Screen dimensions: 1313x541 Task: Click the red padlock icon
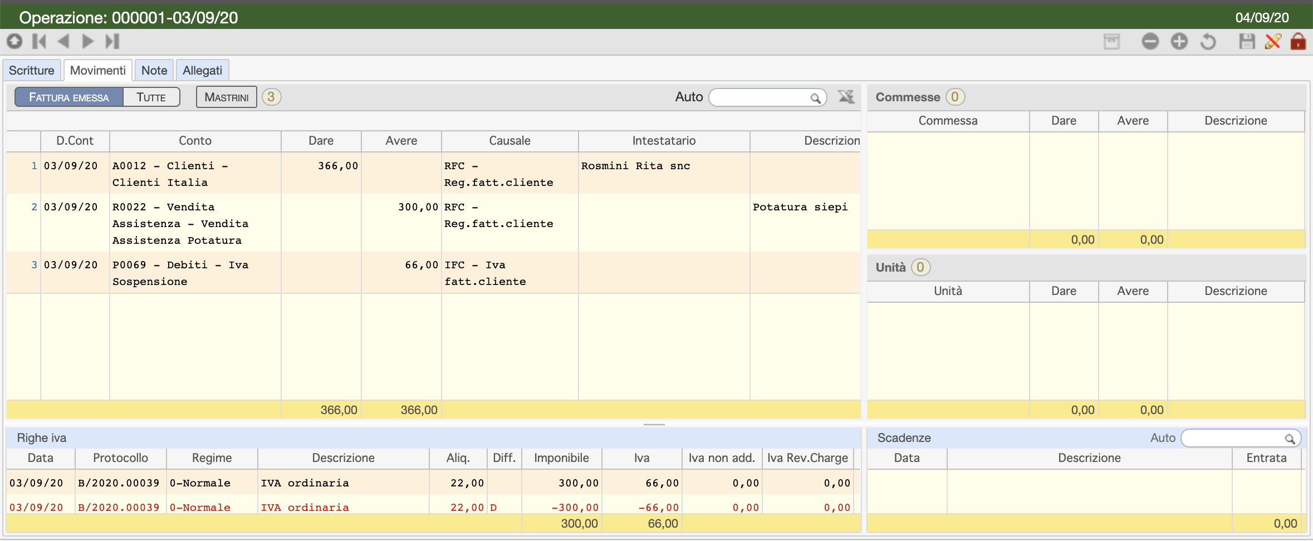click(1298, 42)
